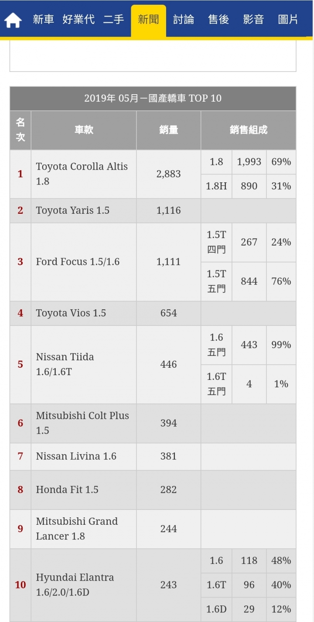The image size is (314, 622).
Task: Click the 車款 column header
Action: 83,130
